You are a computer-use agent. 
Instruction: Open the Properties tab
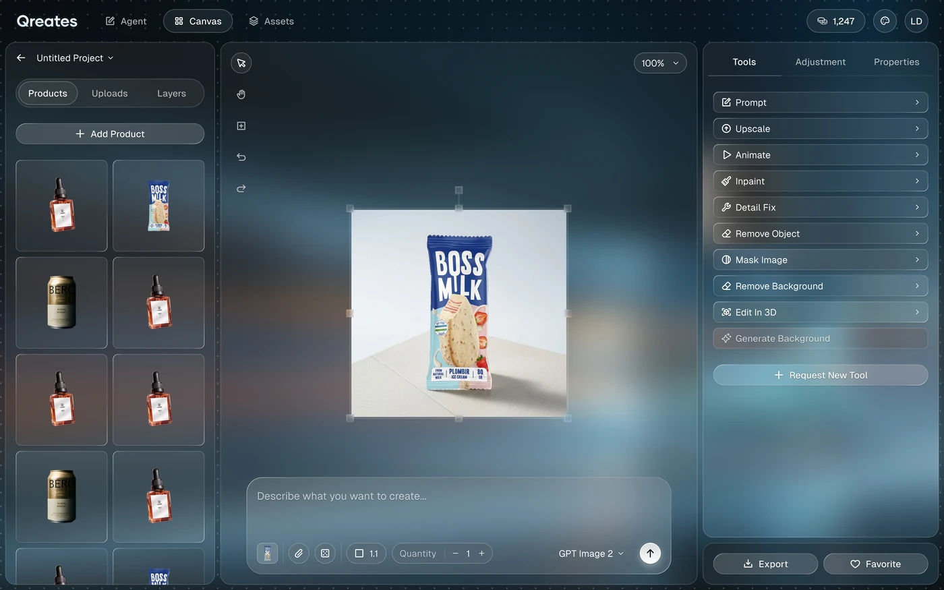896,62
